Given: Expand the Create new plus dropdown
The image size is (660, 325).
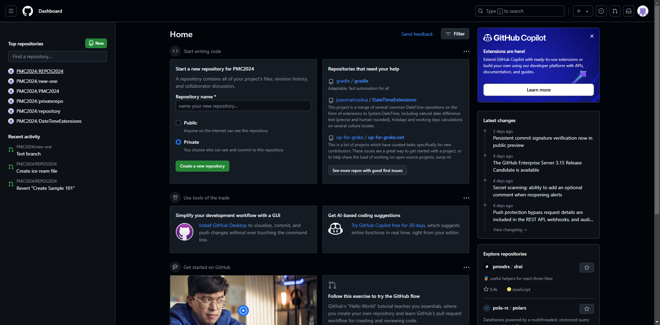Looking at the screenshot, I should 583,11.
